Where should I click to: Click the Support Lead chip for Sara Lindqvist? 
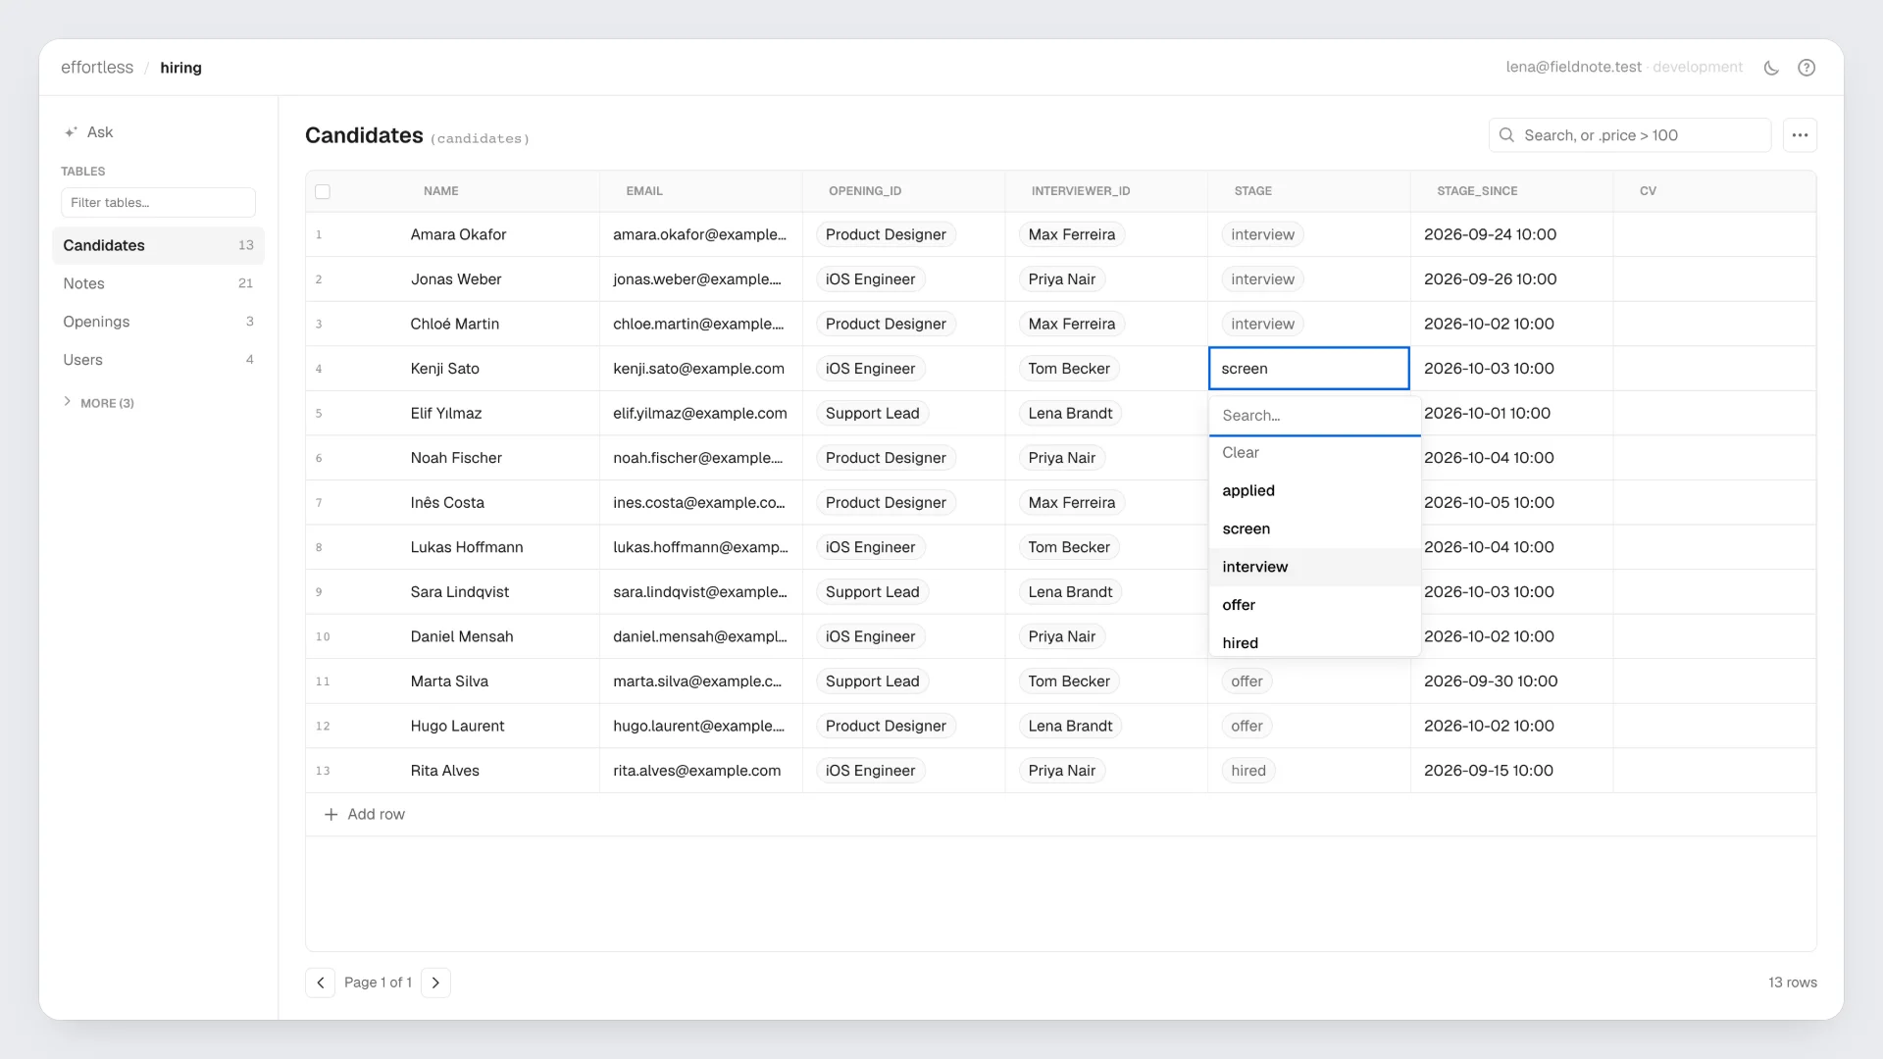coord(872,592)
